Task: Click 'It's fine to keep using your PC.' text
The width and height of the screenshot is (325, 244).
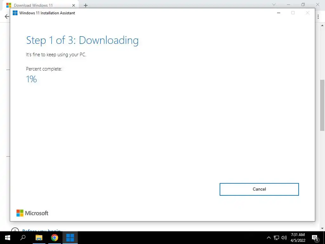Action: (x=56, y=55)
